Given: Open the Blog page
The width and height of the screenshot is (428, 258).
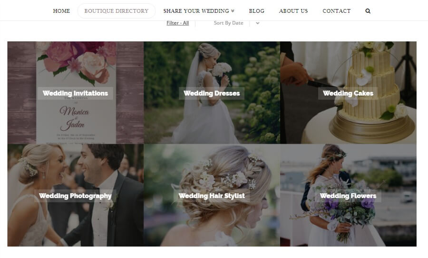Looking at the screenshot, I should tap(257, 11).
